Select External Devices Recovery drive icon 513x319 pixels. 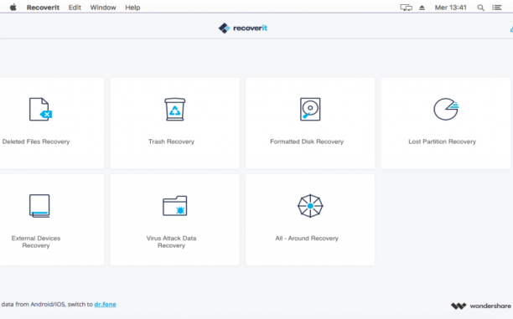tap(39, 206)
